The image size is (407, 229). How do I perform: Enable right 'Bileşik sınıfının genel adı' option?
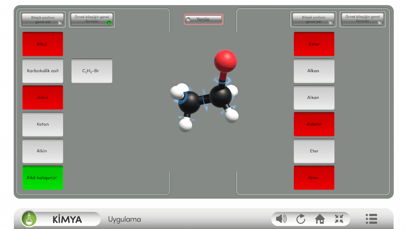(x=313, y=20)
